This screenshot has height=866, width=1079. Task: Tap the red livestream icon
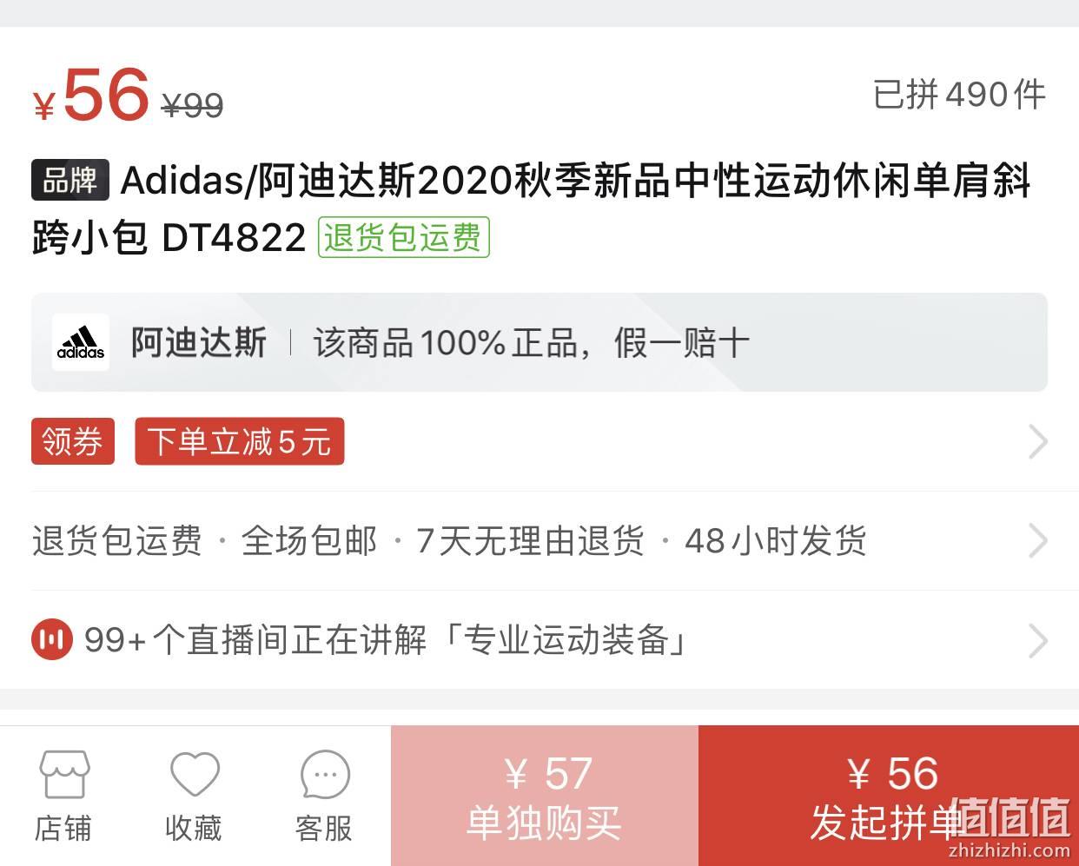[x=52, y=640]
